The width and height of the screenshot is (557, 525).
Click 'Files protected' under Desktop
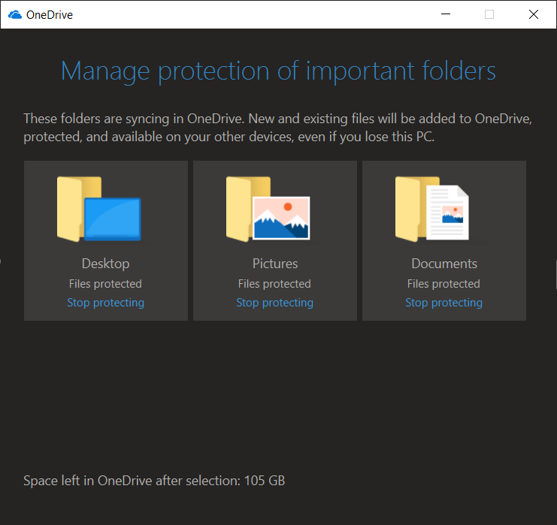tap(105, 284)
